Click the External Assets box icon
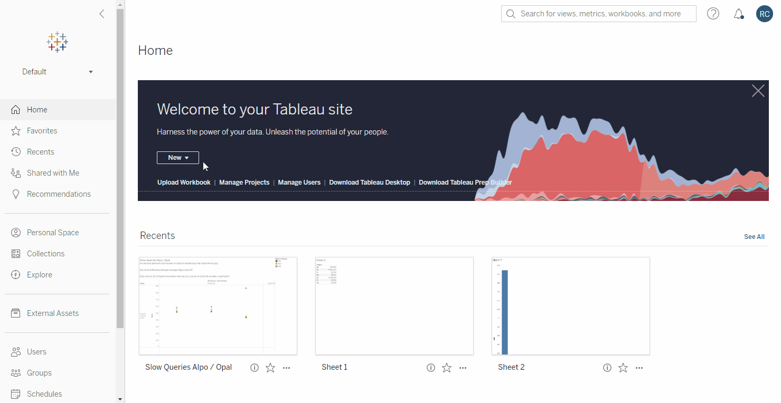This screenshot has height=403, width=781. tap(16, 313)
